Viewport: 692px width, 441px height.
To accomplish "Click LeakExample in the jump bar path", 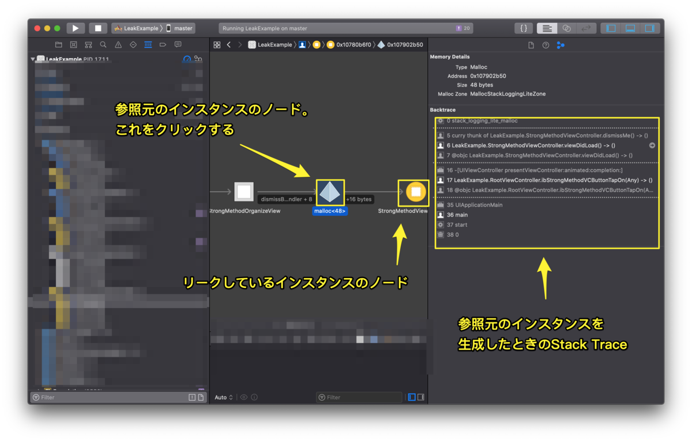I will [270, 44].
